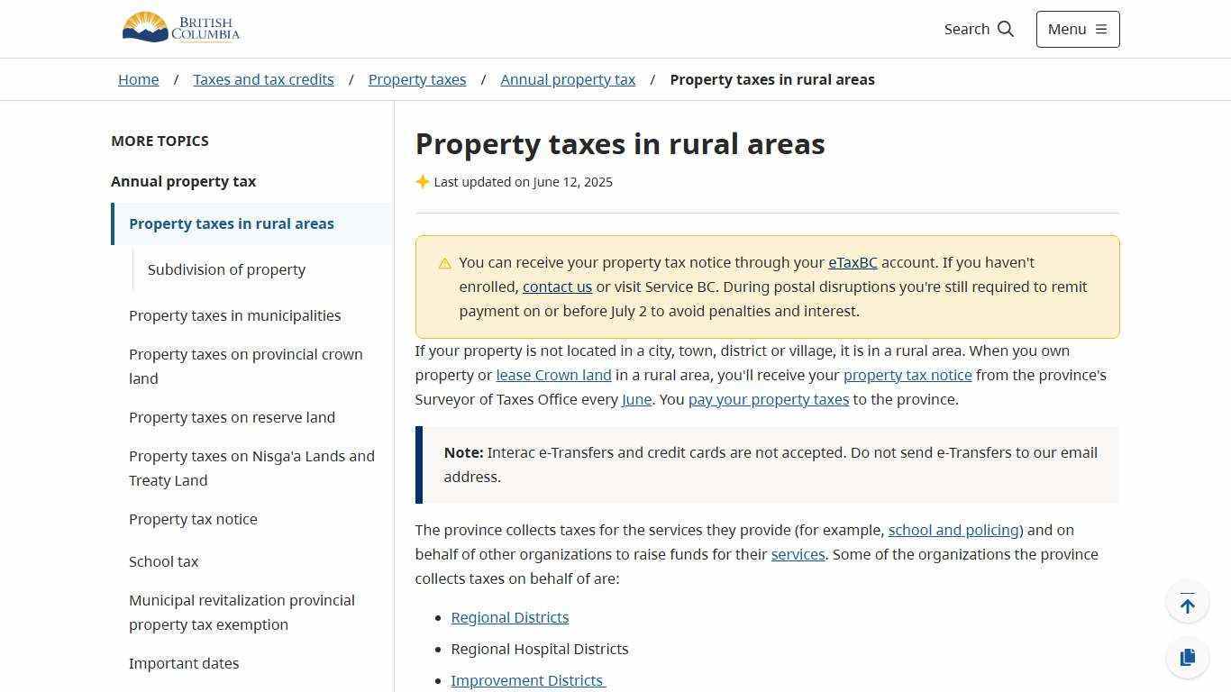The image size is (1231, 692).
Task: View the property tax notice link
Action: tap(907, 375)
